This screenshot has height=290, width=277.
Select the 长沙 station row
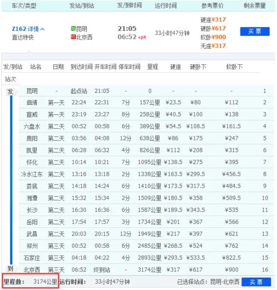coord(146,210)
